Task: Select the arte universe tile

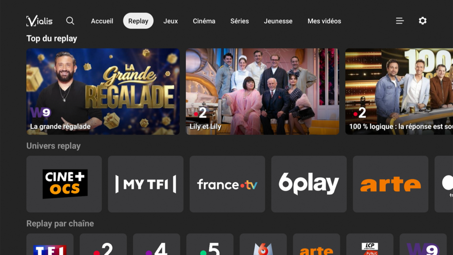Action: point(391,184)
